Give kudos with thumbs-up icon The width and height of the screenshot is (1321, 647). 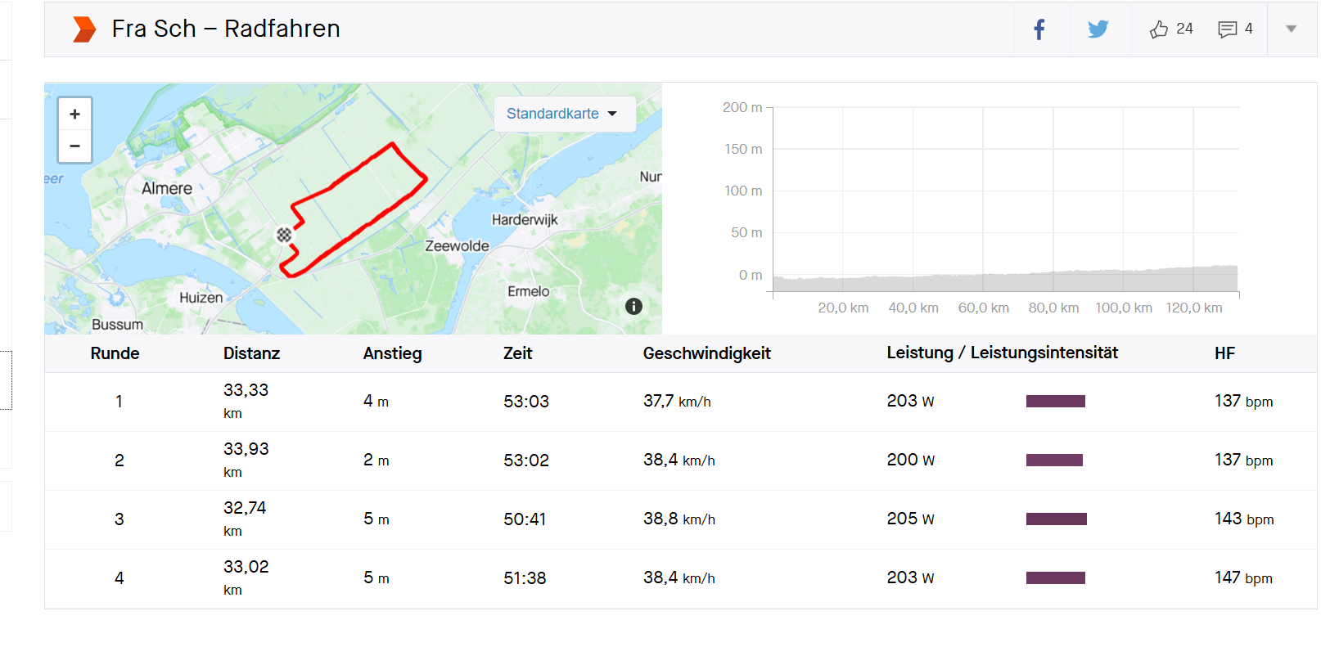point(1158,29)
